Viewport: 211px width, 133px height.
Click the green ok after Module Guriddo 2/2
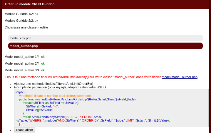(36, 21)
